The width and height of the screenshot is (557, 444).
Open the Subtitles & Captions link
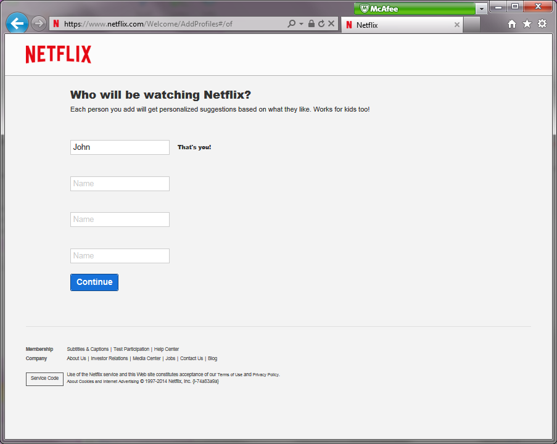click(x=88, y=349)
